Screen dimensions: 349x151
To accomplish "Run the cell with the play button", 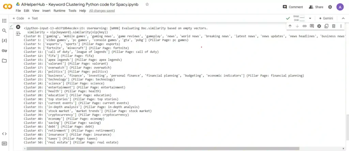I will [18, 27].
